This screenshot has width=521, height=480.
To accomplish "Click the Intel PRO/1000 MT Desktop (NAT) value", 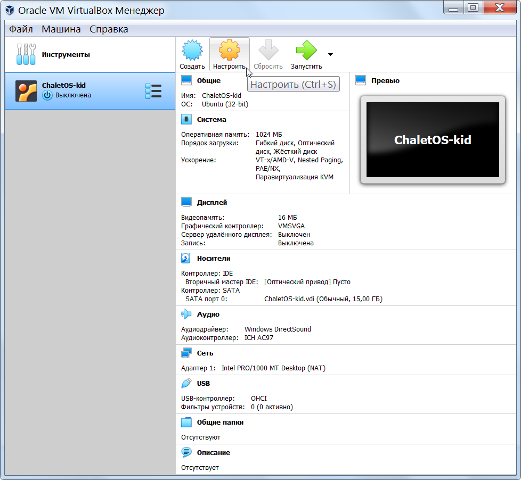I will click(273, 368).
